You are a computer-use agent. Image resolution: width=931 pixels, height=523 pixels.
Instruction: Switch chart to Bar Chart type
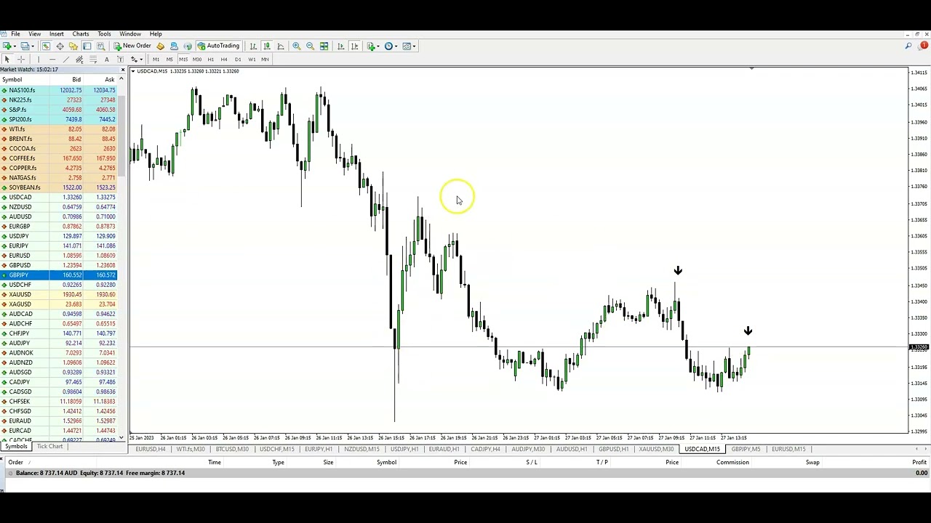point(253,46)
